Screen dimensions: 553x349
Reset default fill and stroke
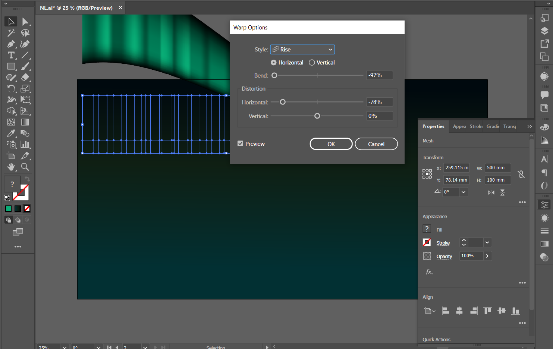[x=7, y=198]
